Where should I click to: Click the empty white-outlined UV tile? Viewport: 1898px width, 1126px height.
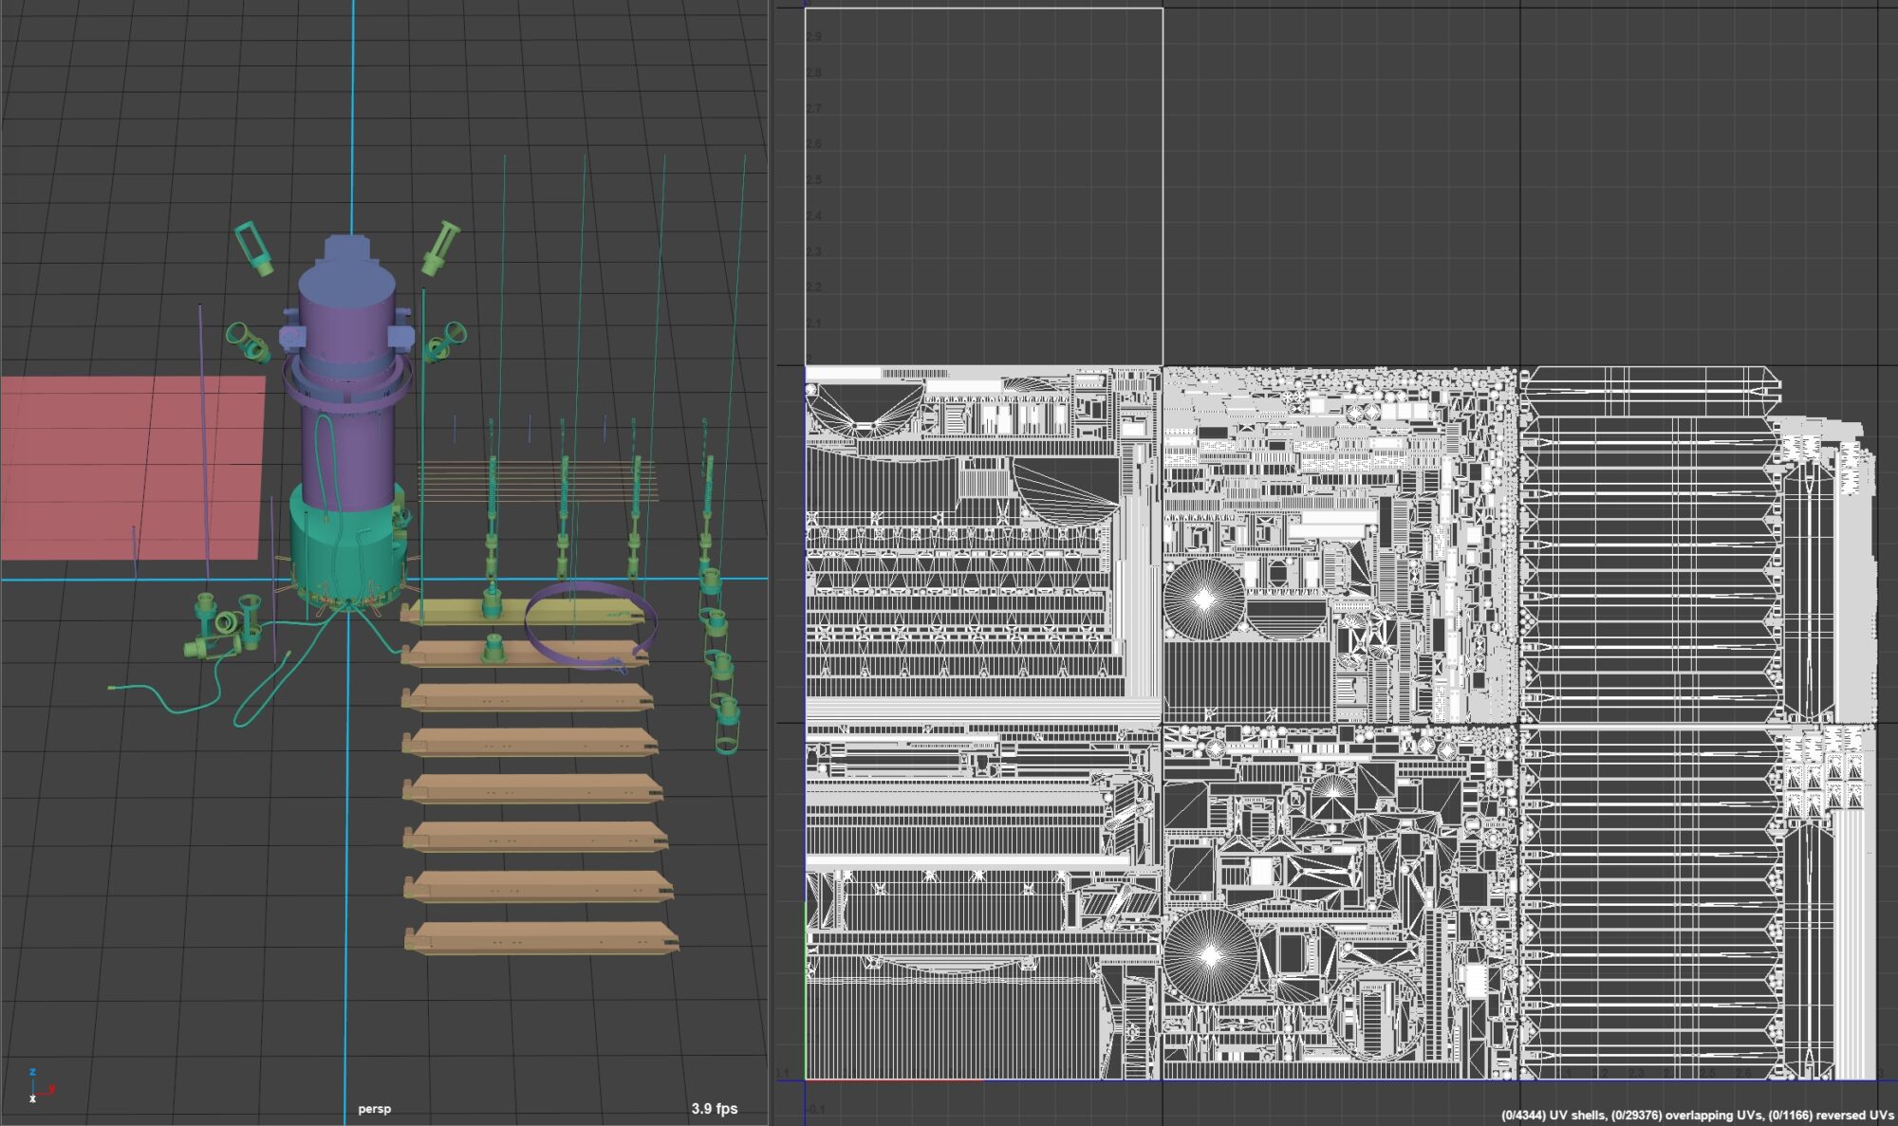click(983, 187)
